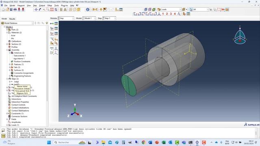Select Calibrations tree item
The height and width of the screenshot is (146, 260).
[x=16, y=41]
